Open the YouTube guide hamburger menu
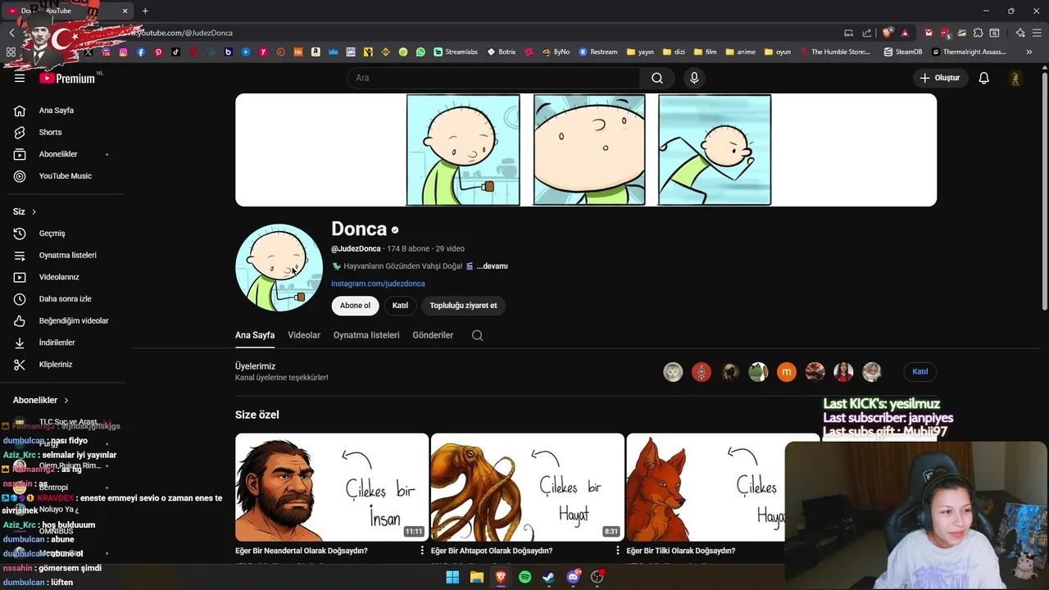The height and width of the screenshot is (590, 1049). pyautogui.click(x=20, y=78)
